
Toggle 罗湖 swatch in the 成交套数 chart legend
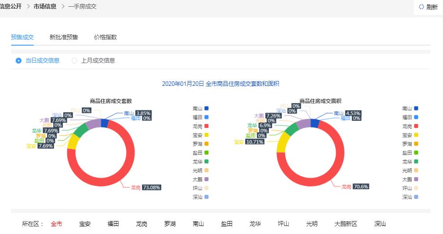pyautogui.click(x=206, y=144)
